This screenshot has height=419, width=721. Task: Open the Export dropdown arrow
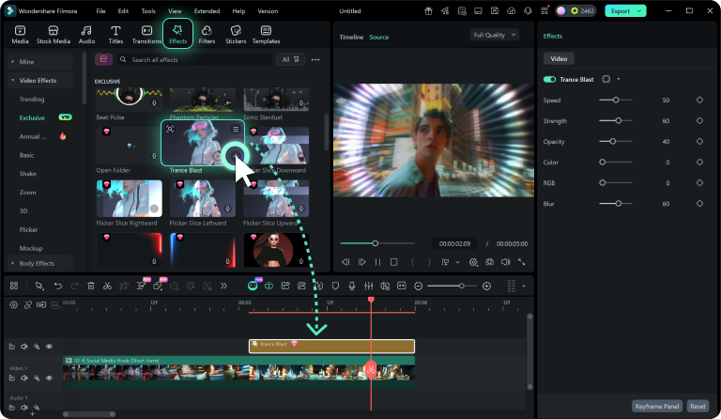click(639, 11)
